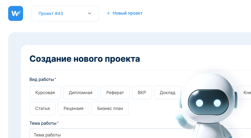This screenshot has height=138, width=251.
Task: Click the blue W logo icon
Action: (x=16, y=13)
